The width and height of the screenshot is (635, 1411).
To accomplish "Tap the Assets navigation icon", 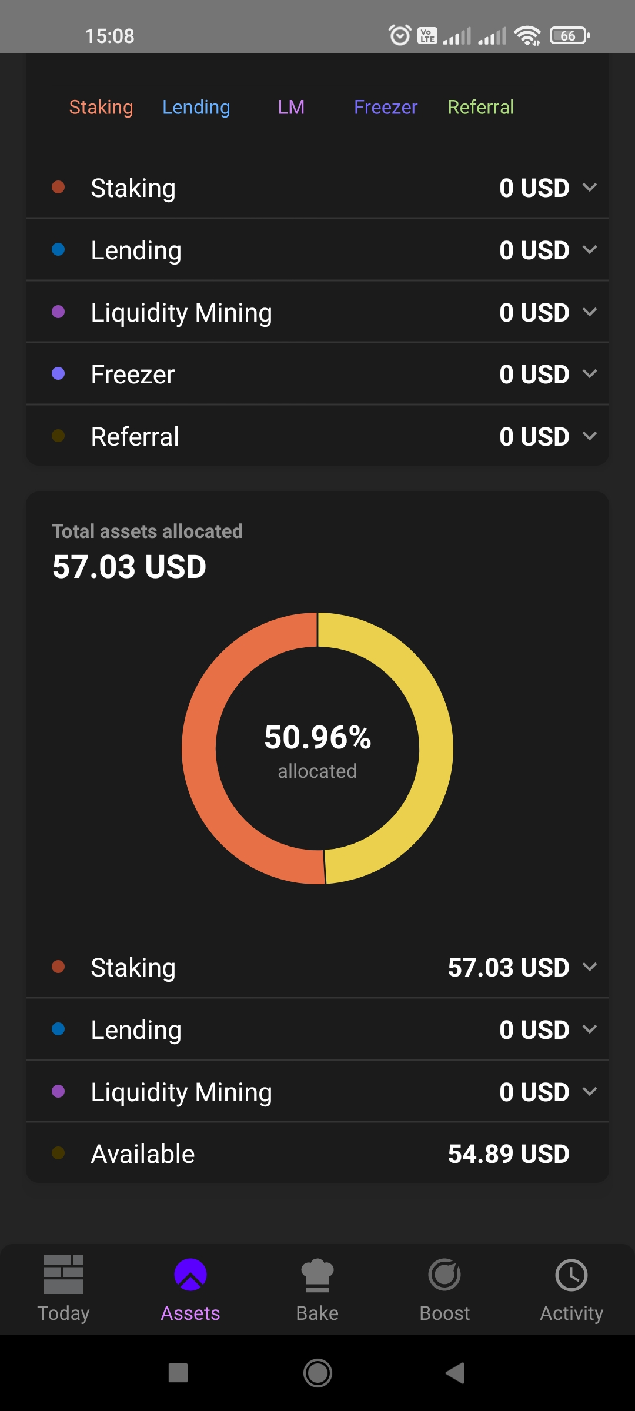I will [190, 1275].
